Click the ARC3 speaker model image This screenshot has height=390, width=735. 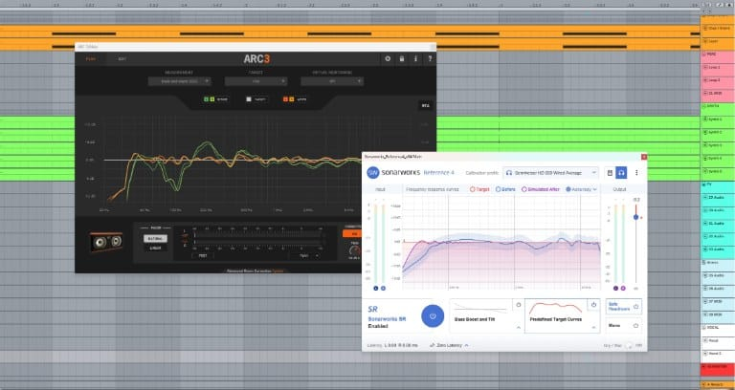106,242
